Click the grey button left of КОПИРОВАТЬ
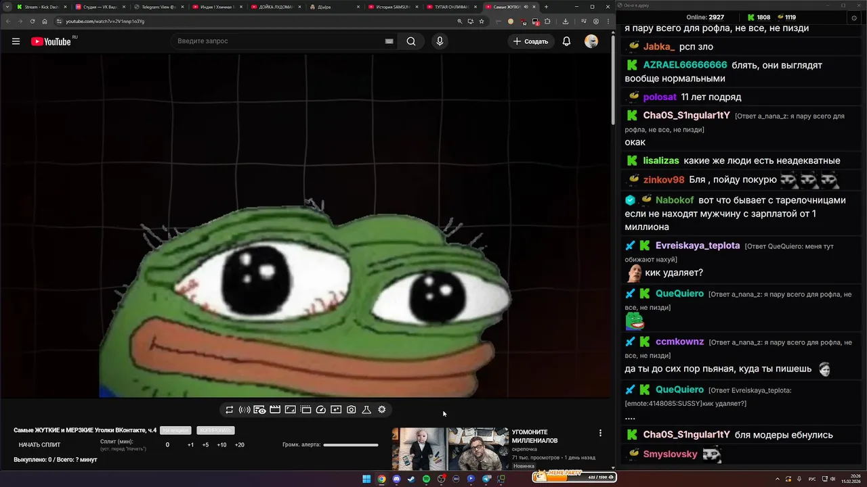This screenshot has height=487, width=867. tap(175, 430)
